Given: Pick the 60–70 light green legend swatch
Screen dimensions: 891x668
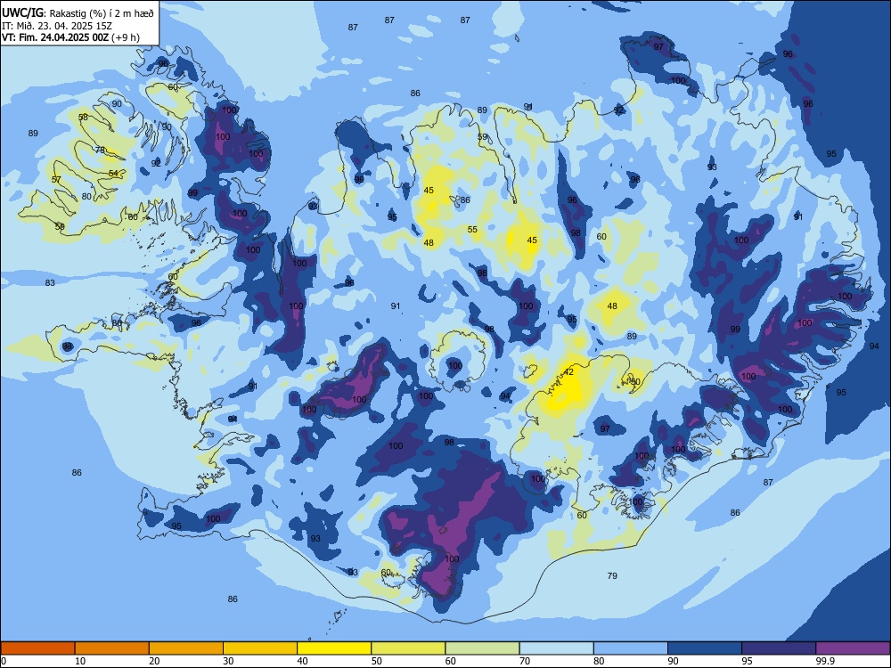Looking at the screenshot, I should pos(482,648).
